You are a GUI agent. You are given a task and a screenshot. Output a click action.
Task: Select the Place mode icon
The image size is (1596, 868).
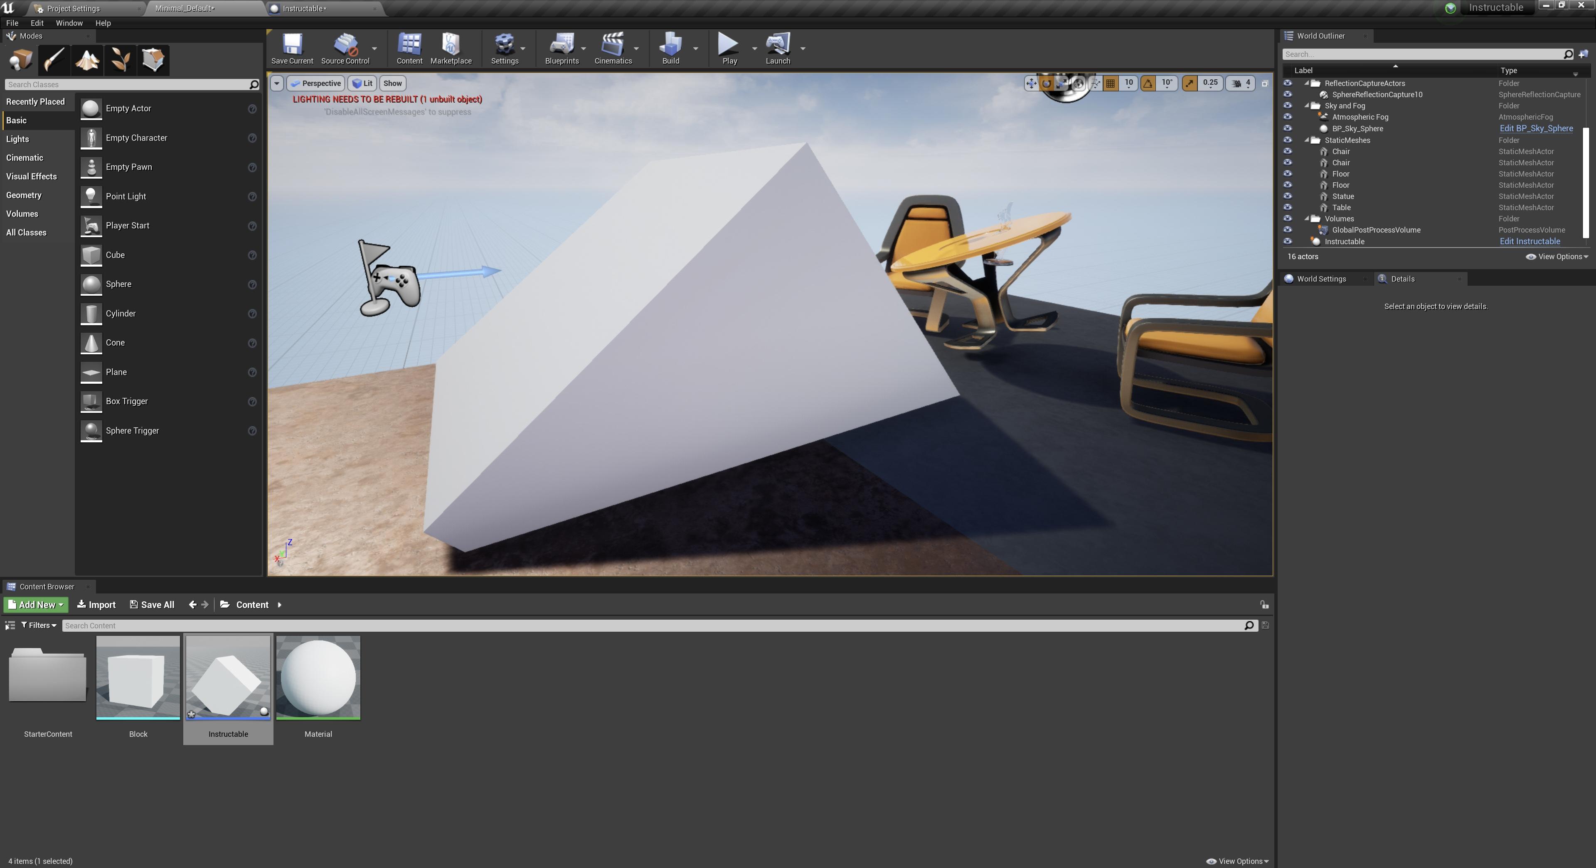[21, 60]
